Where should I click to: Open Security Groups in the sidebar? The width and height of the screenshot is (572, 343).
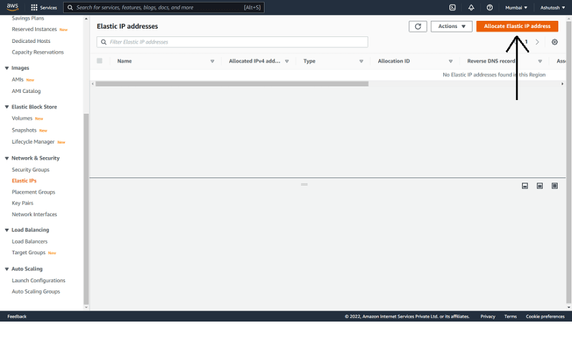point(31,170)
